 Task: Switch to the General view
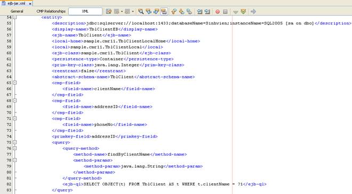pos(17,11)
